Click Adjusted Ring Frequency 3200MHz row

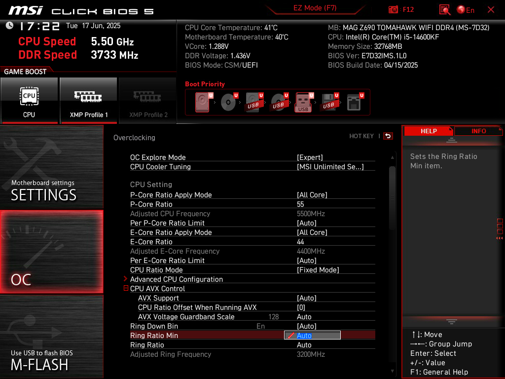coord(252,354)
